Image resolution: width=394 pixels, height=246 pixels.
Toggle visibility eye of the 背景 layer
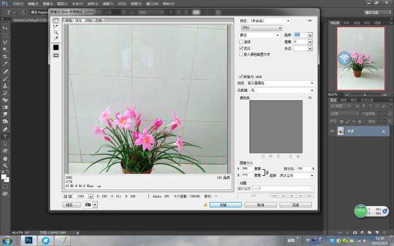[x=332, y=131]
